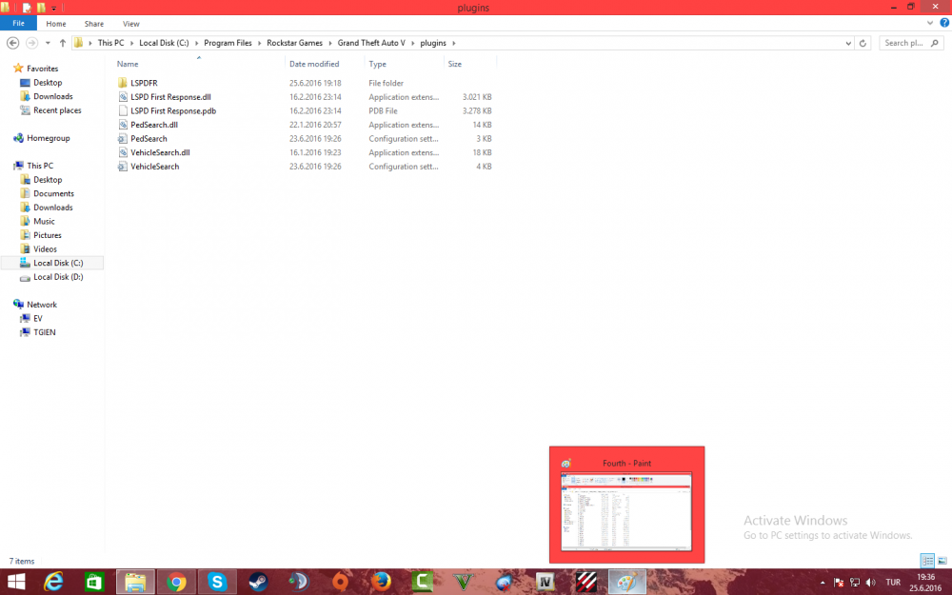Select the VehicleSearch configuration file
952x595 pixels.
tap(155, 167)
